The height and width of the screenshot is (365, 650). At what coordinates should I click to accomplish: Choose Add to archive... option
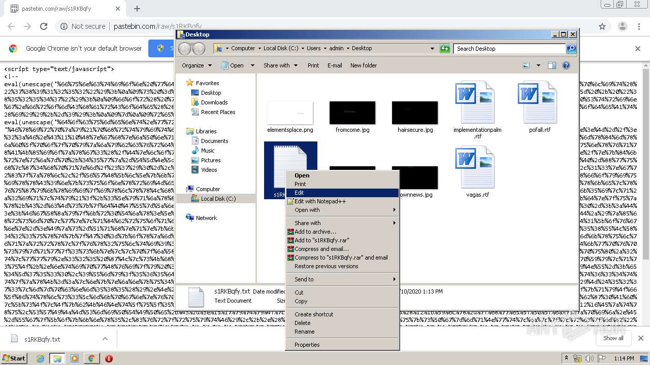point(342,232)
